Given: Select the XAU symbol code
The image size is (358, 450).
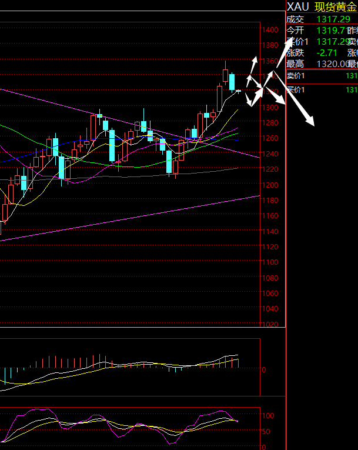Looking at the screenshot, I should coord(297,7).
